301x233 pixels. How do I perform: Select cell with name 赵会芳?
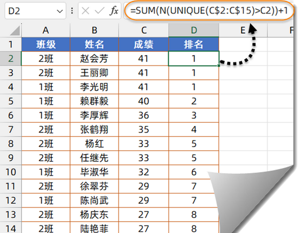(94, 58)
